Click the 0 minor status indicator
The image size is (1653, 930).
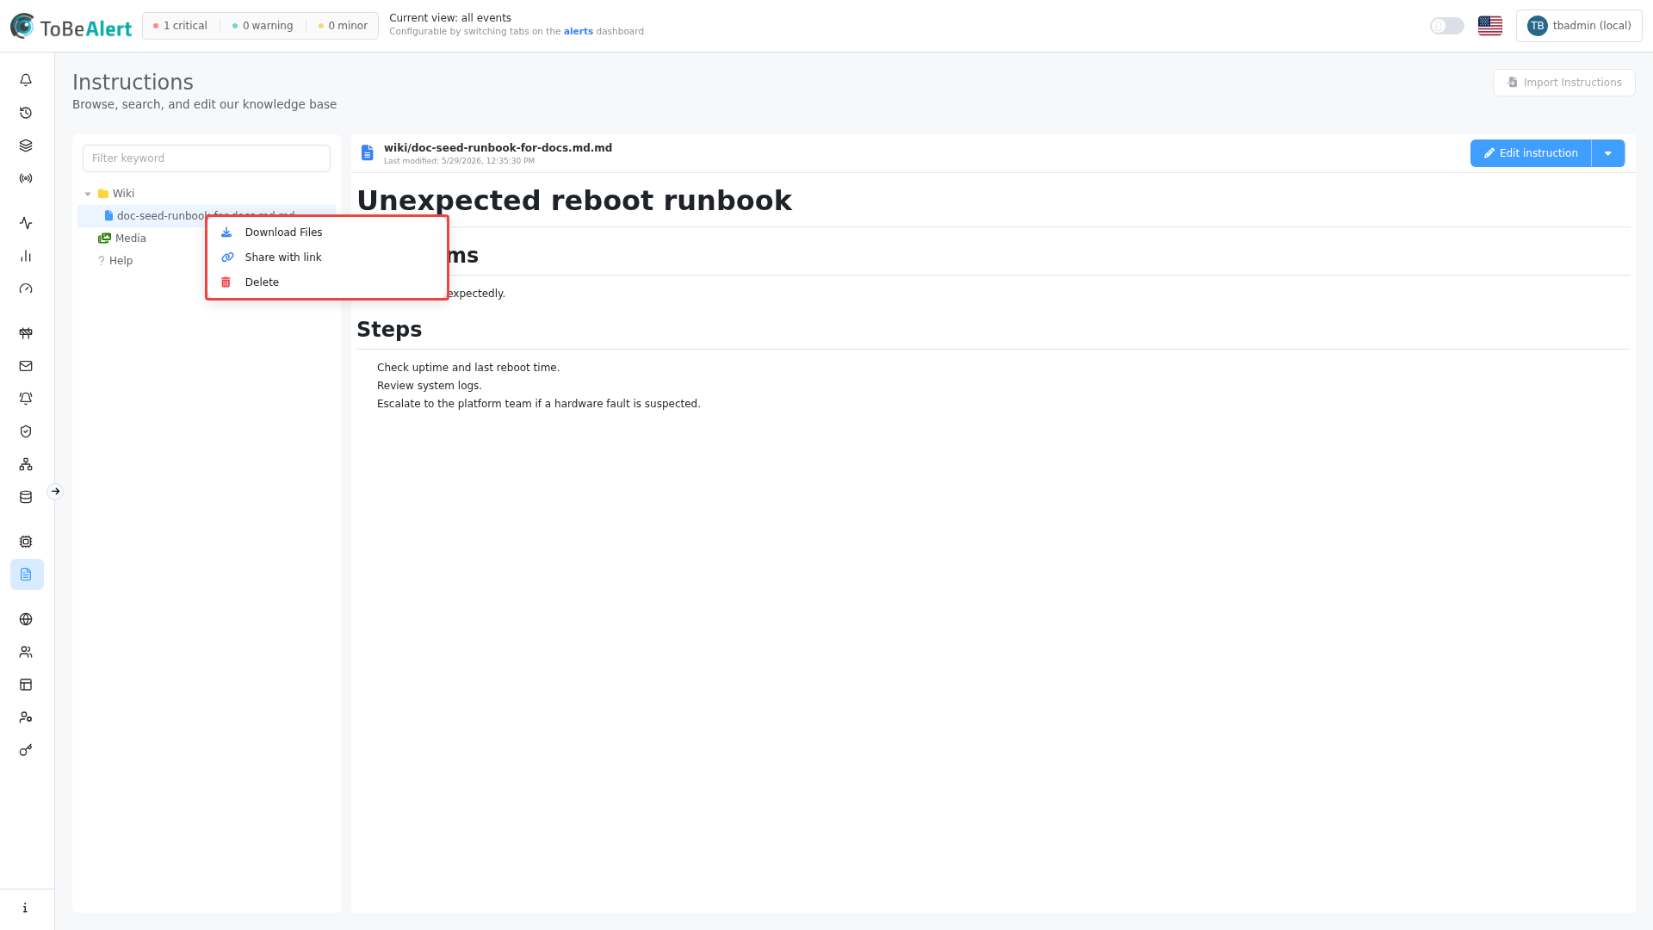point(343,26)
